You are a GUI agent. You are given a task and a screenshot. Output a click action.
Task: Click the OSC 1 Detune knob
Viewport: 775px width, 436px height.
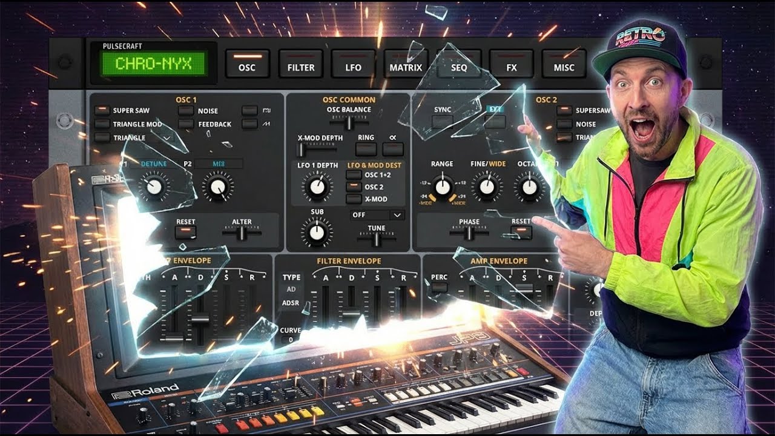[x=154, y=187]
